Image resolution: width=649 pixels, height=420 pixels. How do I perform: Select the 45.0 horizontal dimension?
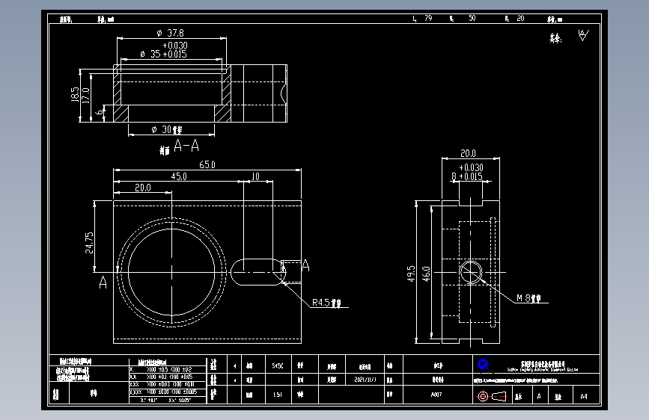179,176
